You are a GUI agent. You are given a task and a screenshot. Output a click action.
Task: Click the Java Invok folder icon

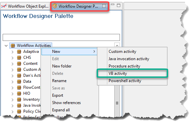[x=19, y=105]
